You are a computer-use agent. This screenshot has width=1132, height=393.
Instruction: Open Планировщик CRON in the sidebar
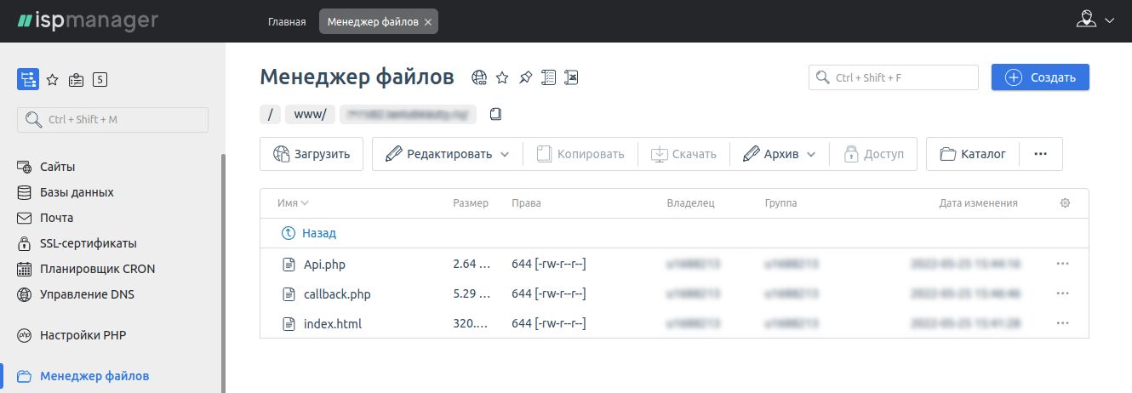coord(97,269)
